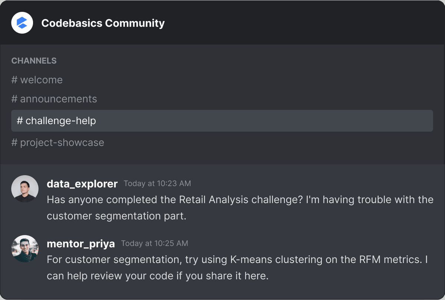Click the hash symbol beside announcements
This screenshot has height=300, width=445.
coord(14,99)
